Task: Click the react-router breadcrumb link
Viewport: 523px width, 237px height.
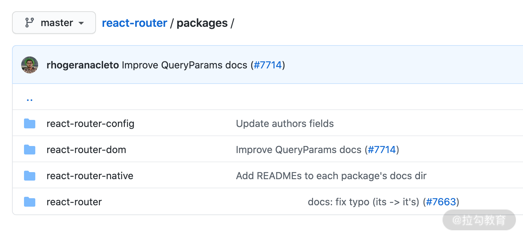Action: point(134,23)
